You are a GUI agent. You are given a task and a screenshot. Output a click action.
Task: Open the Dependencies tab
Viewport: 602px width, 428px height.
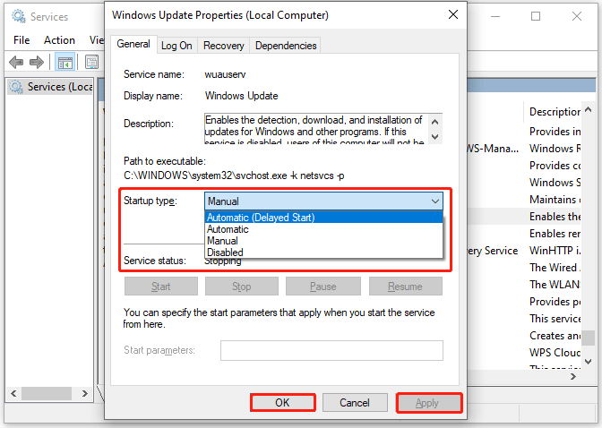[x=286, y=46]
